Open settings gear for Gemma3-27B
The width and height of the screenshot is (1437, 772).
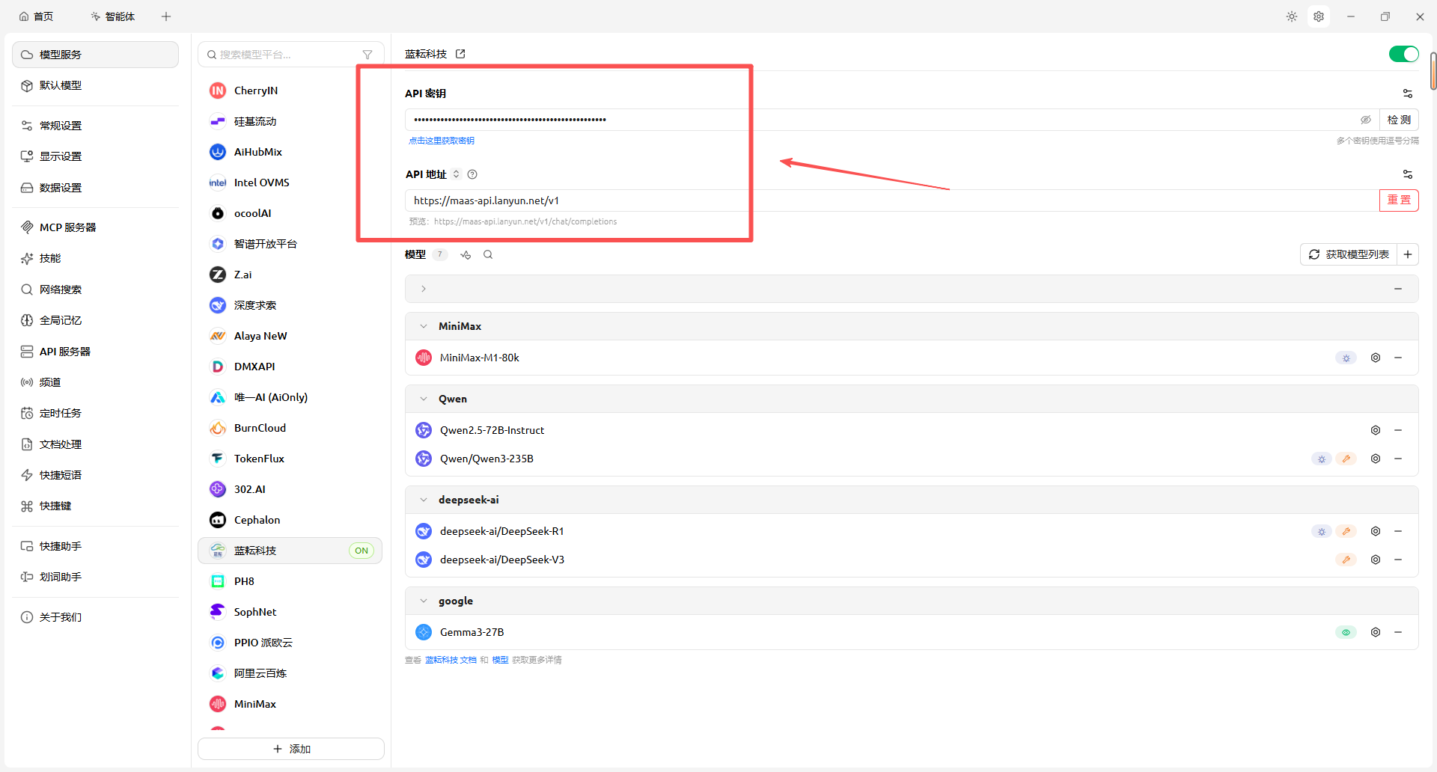pos(1376,632)
